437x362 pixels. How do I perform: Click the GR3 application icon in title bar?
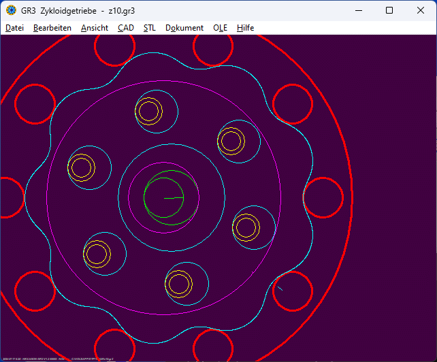[12, 10]
